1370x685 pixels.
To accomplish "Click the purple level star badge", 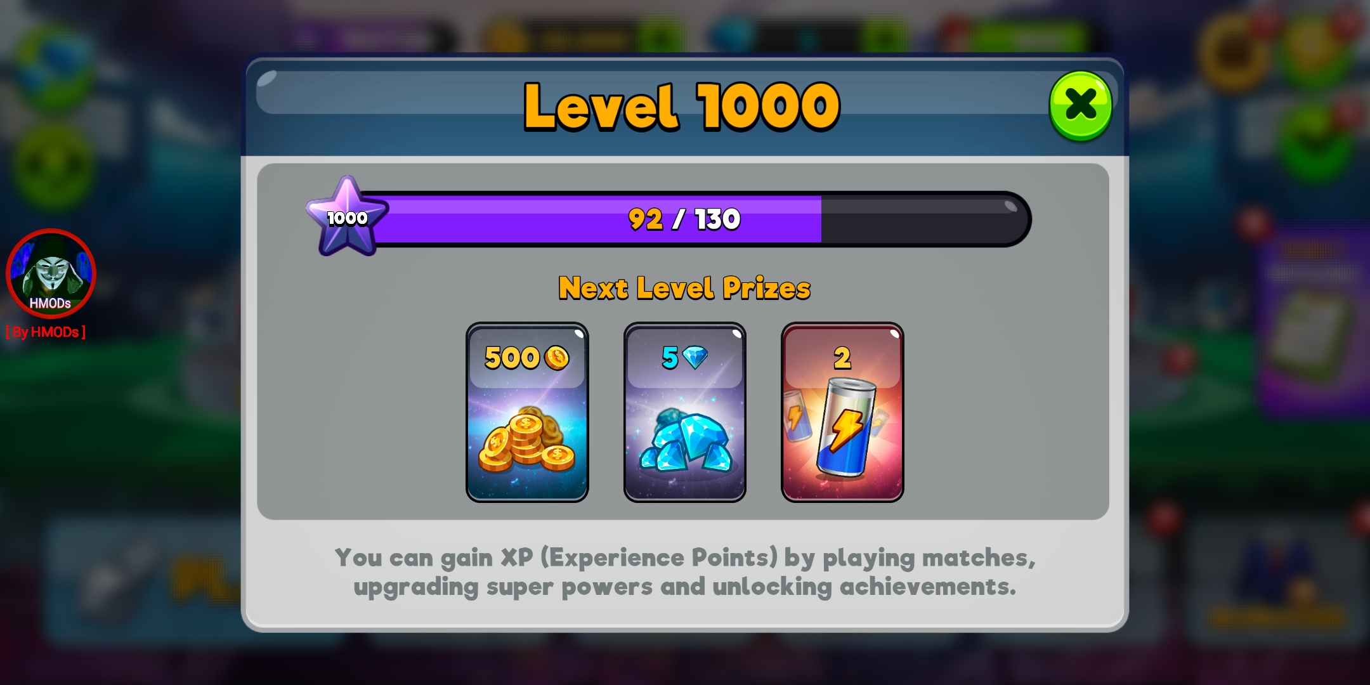I will [x=347, y=217].
